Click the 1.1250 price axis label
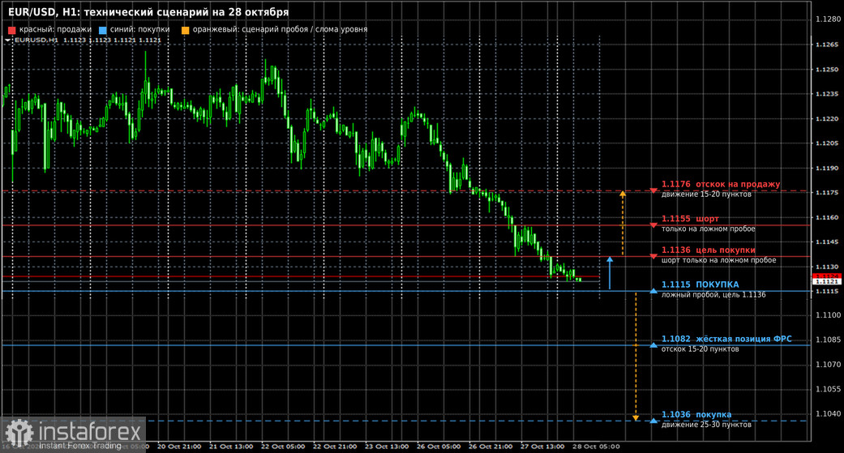Viewport: 844px width, 453px height. click(x=827, y=70)
